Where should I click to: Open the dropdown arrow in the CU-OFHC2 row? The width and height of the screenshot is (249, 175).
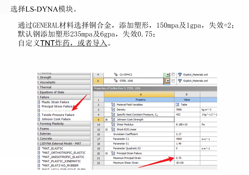point(168,74)
